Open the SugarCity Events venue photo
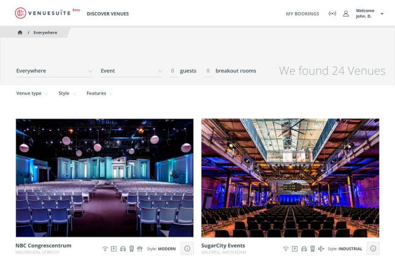 pos(290,178)
